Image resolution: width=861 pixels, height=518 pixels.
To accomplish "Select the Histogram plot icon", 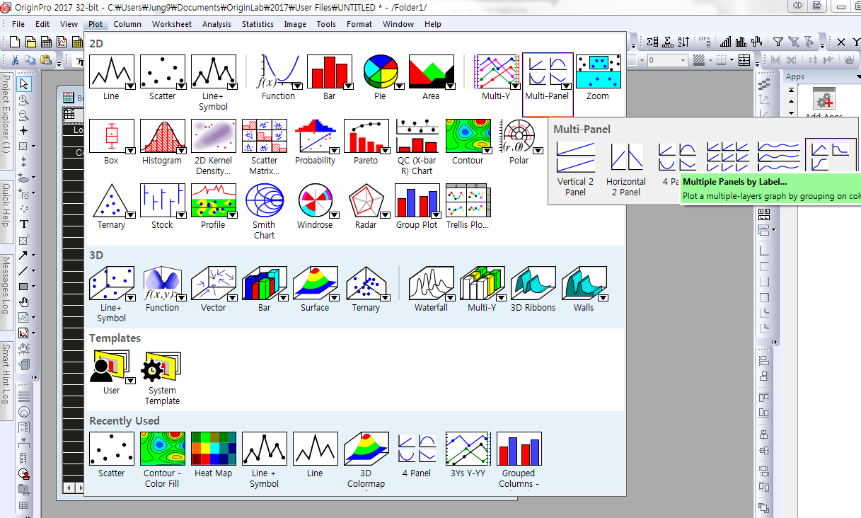I will (162, 136).
